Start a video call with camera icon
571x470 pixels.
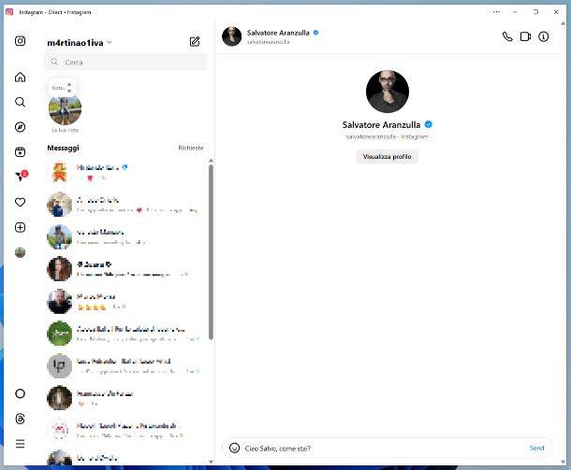pyautogui.click(x=525, y=36)
